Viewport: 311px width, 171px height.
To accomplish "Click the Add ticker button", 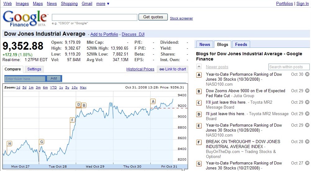I will [54, 79].
